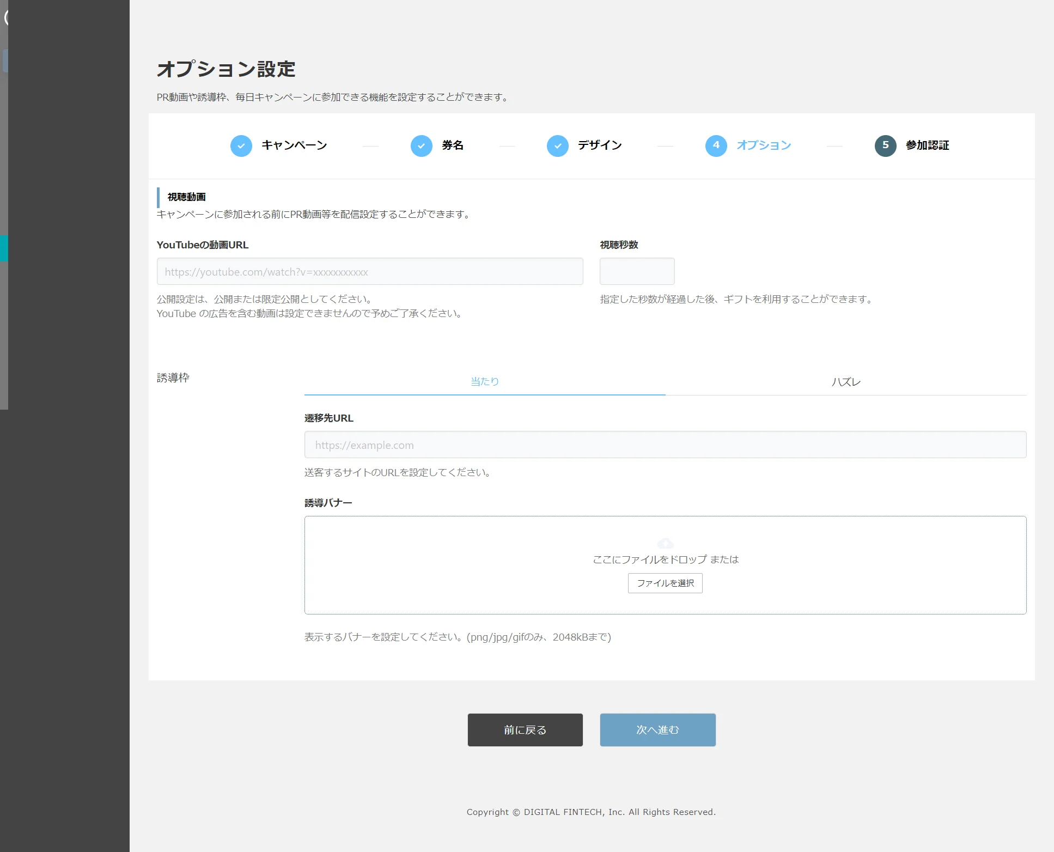Click the キャンペーン step label
The height and width of the screenshot is (852, 1054).
[294, 145]
